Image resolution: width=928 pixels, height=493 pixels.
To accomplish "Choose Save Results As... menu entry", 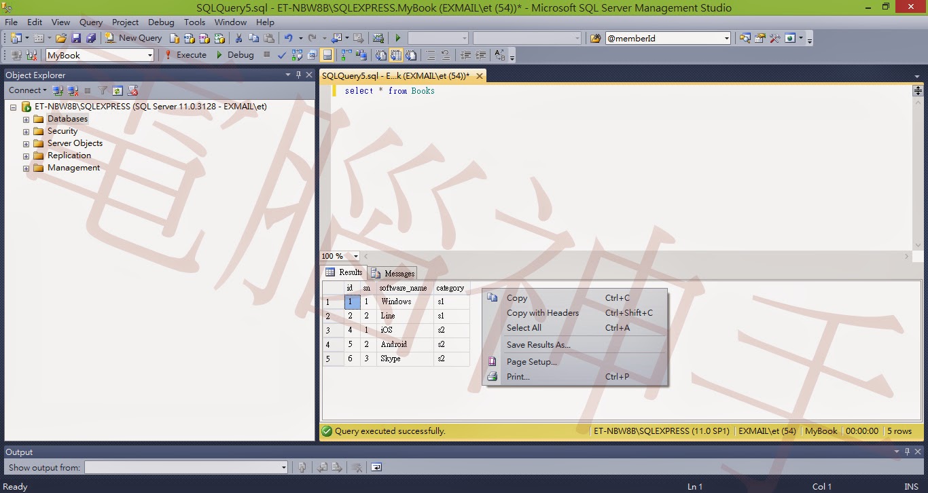I will click(x=575, y=345).
